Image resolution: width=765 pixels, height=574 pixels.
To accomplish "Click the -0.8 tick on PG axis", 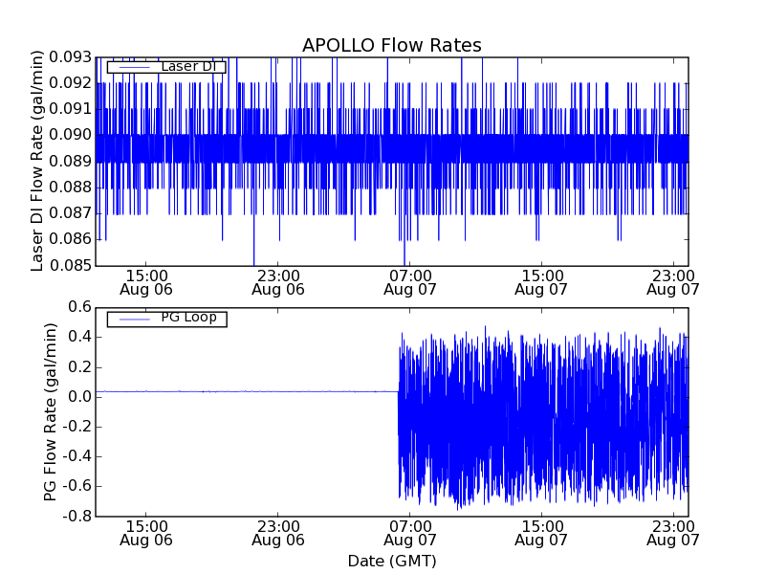I will (x=77, y=516).
